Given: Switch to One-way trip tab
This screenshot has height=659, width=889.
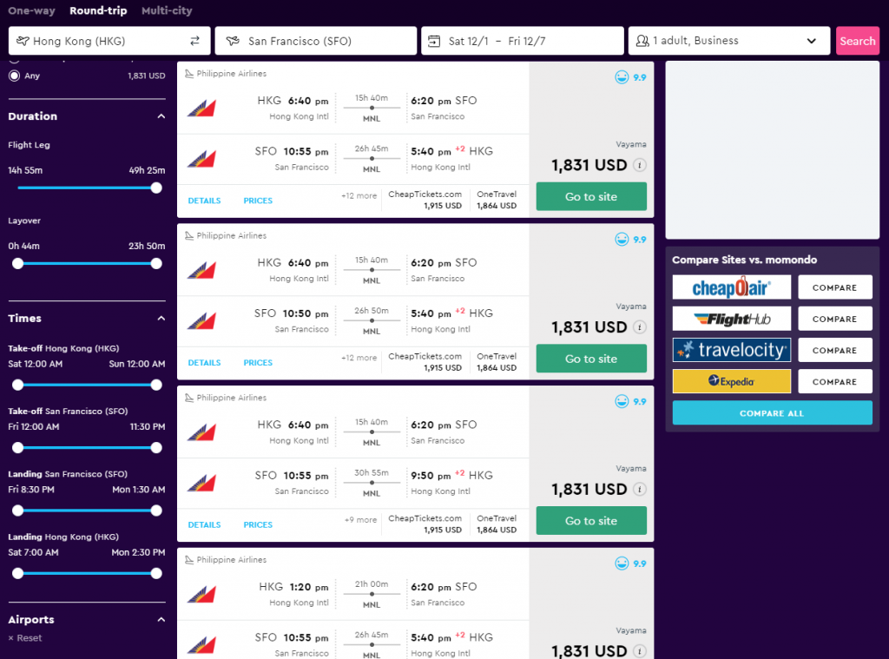Looking at the screenshot, I should coord(32,10).
